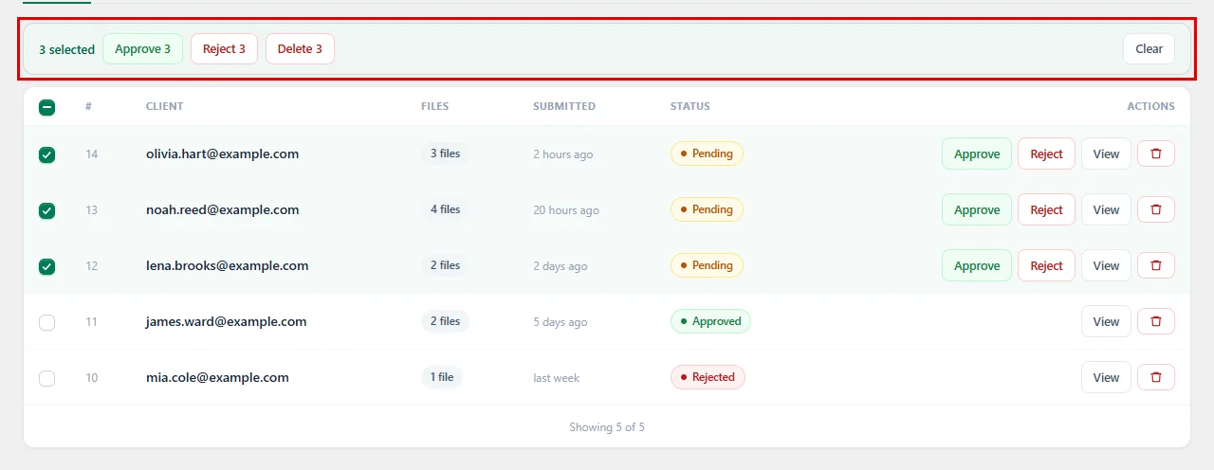Click the SUBMITTED column header
1214x470 pixels.
pos(564,106)
